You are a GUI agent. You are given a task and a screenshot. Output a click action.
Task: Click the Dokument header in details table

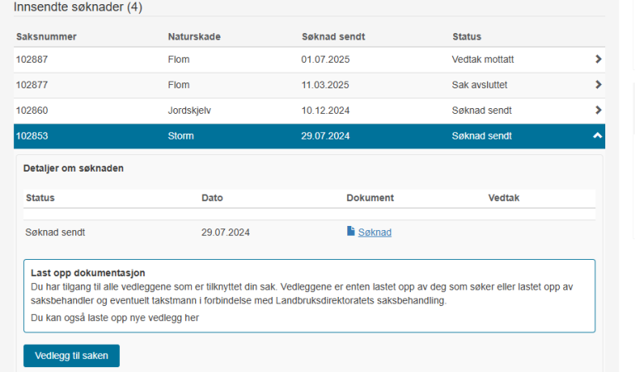pos(370,198)
